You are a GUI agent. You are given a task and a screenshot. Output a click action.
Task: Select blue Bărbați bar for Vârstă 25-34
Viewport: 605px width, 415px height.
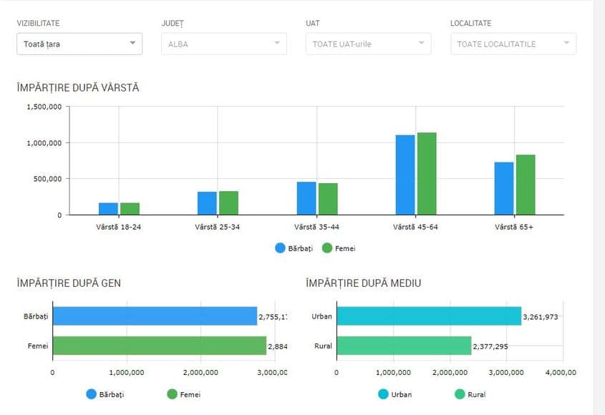coord(207,203)
